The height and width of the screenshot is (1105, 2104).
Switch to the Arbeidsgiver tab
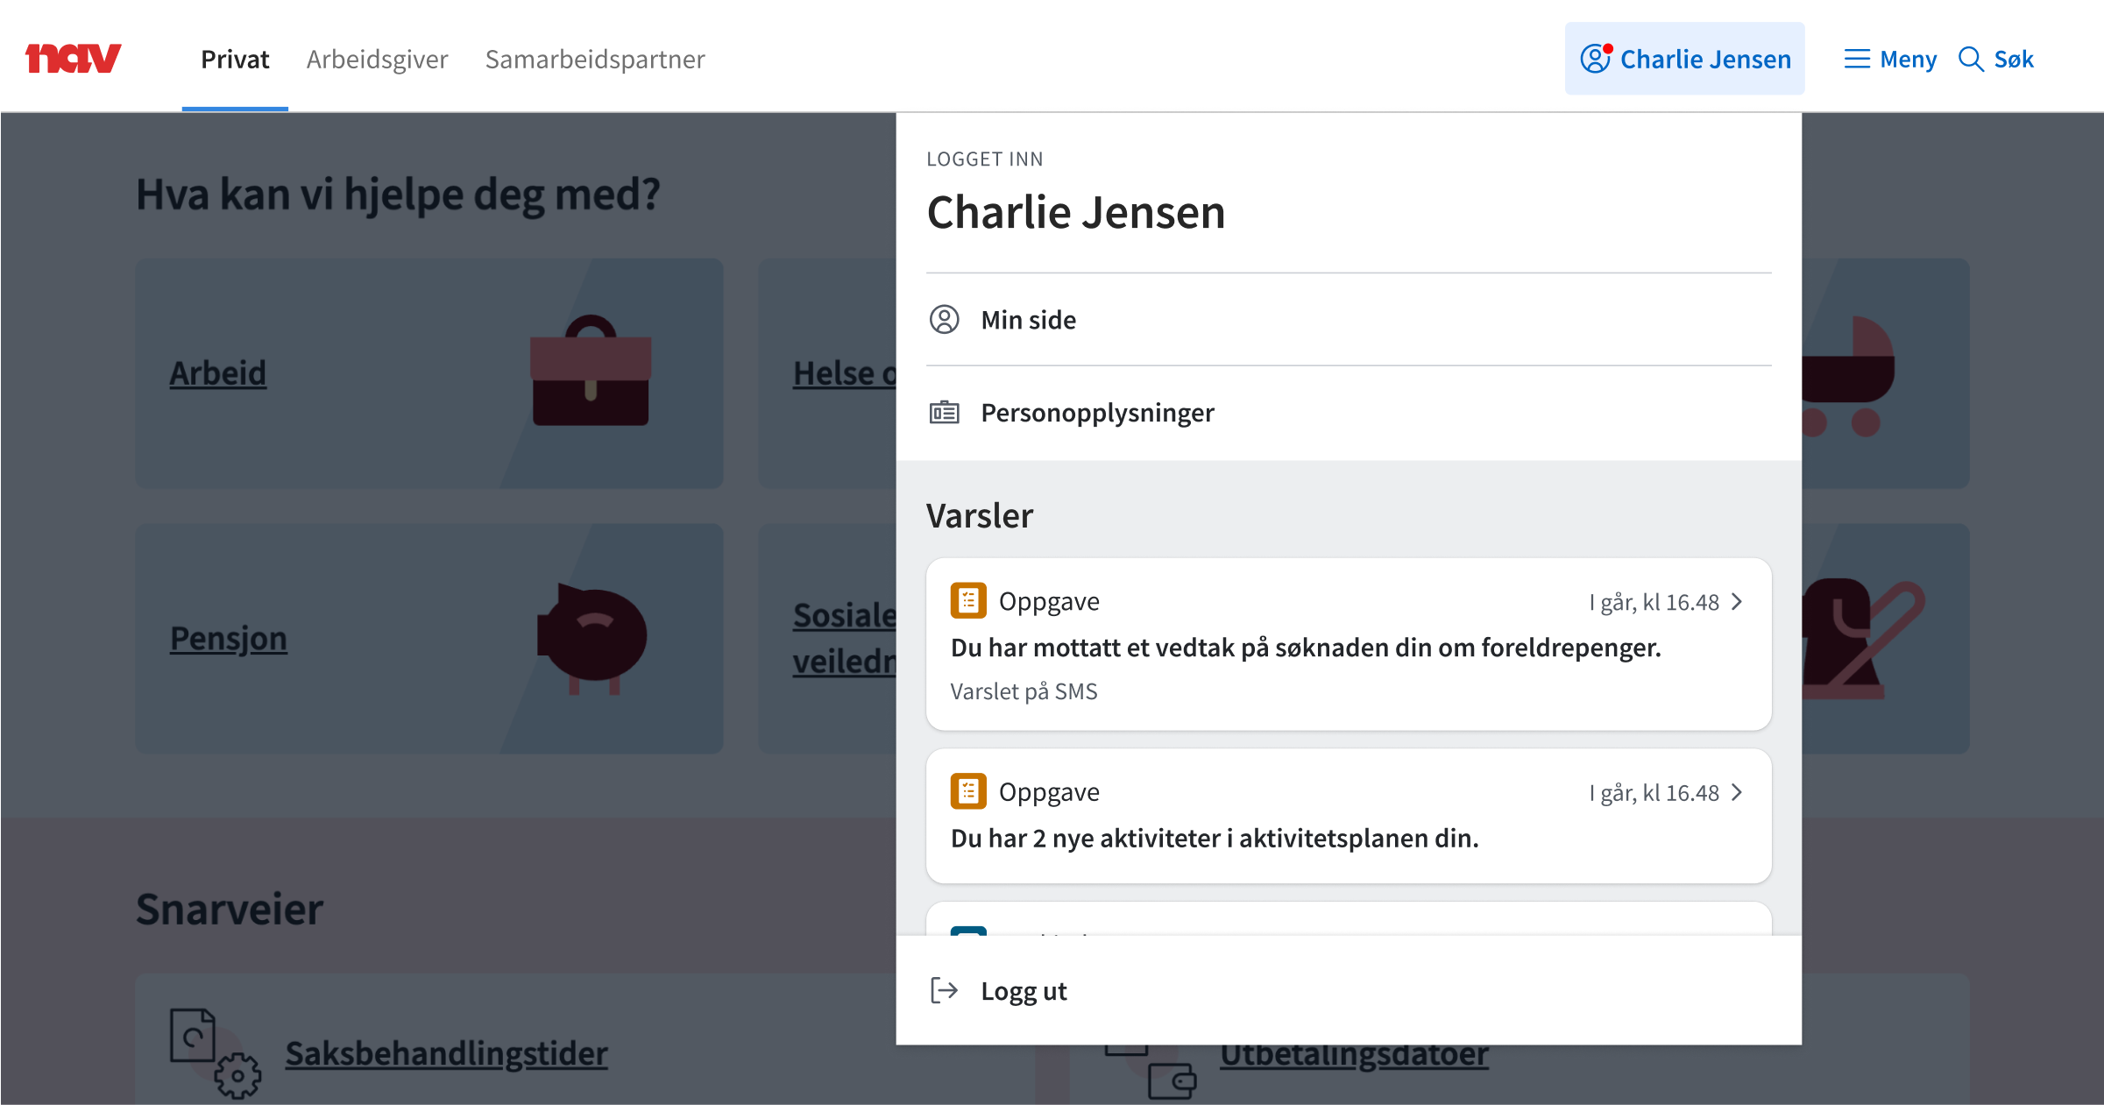pyautogui.click(x=377, y=59)
